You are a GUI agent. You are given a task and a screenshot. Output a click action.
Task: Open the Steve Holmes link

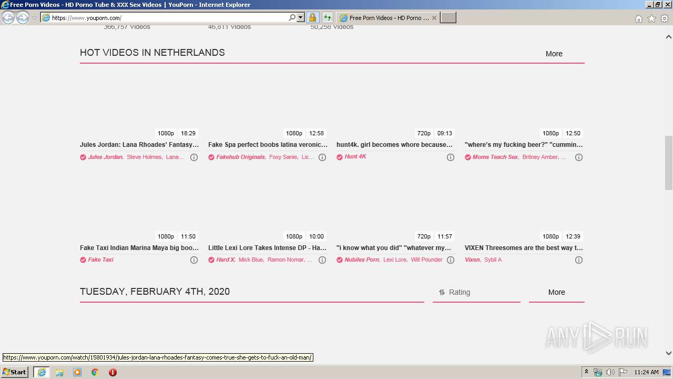tap(144, 157)
